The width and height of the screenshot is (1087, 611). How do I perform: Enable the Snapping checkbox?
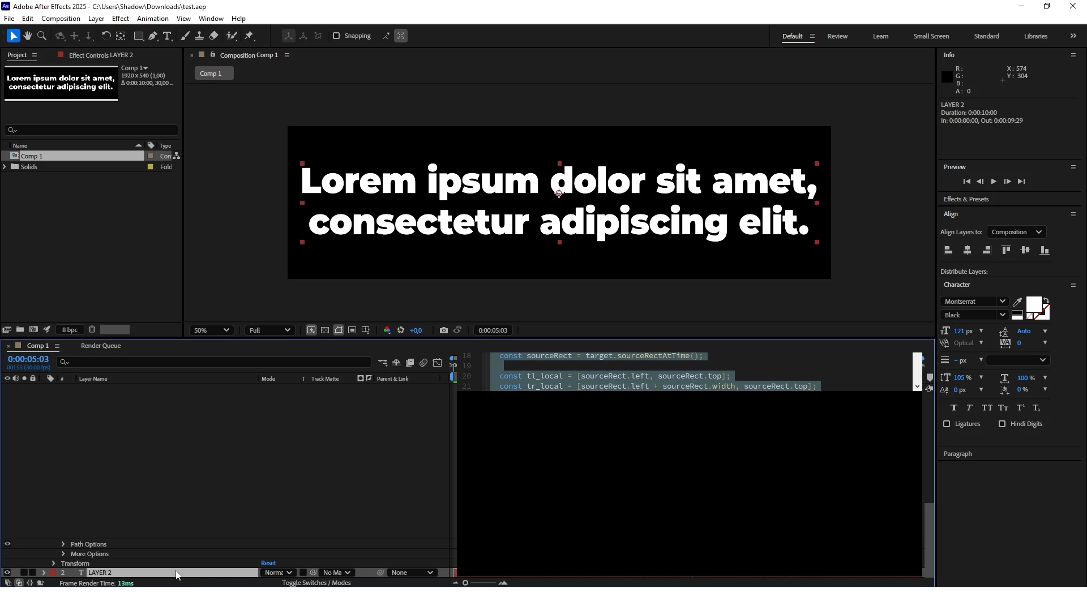(336, 36)
